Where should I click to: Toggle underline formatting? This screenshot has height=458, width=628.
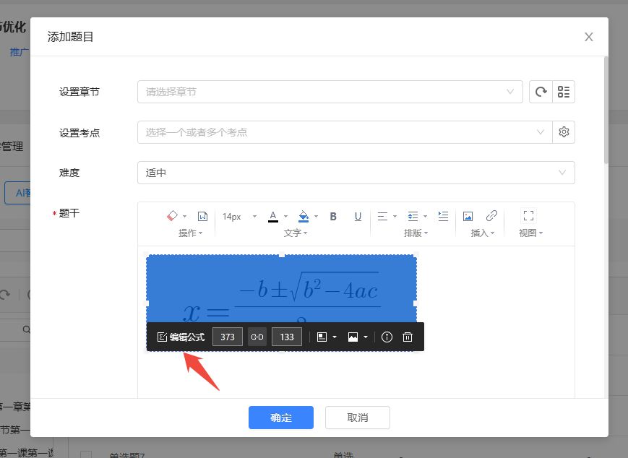coord(358,216)
